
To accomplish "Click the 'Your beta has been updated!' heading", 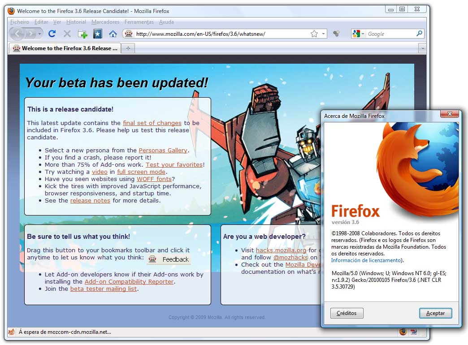I will [x=117, y=83].
